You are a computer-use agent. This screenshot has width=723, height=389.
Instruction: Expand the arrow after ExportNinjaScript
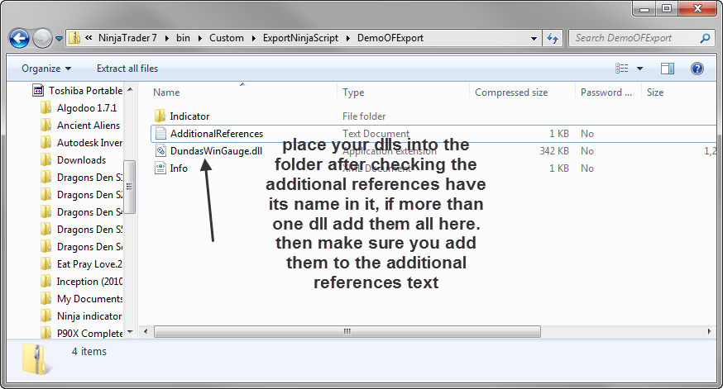pos(347,38)
